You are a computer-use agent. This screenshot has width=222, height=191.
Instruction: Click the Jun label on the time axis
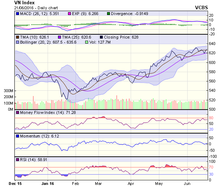187,184
